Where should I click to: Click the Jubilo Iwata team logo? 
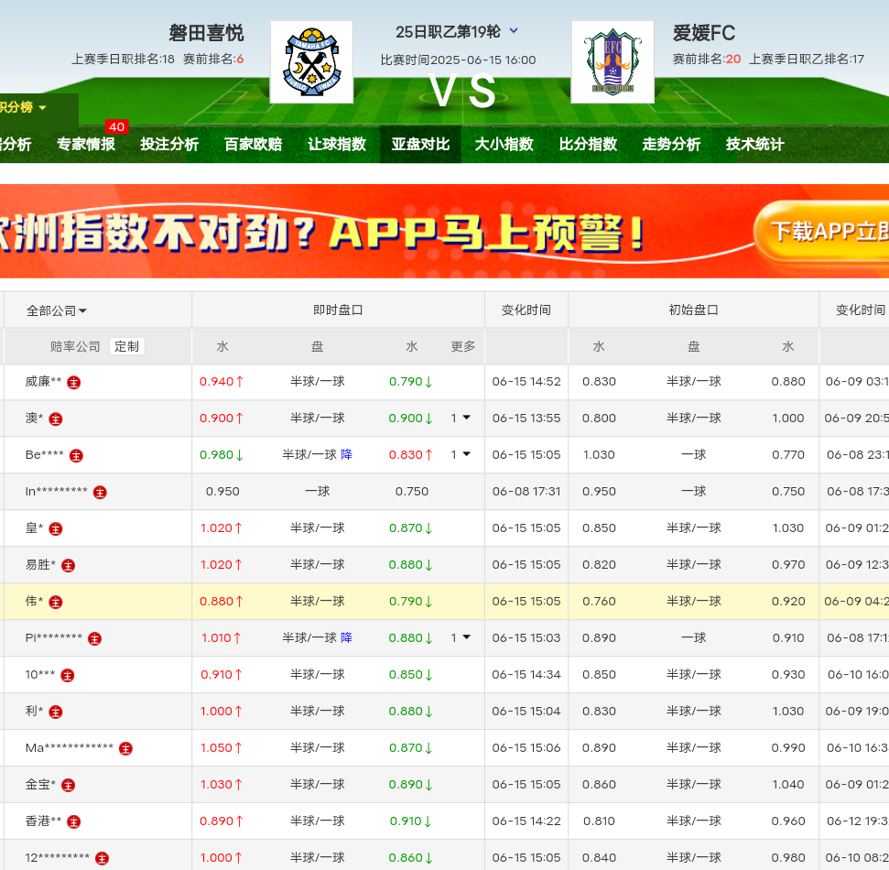[x=311, y=62]
